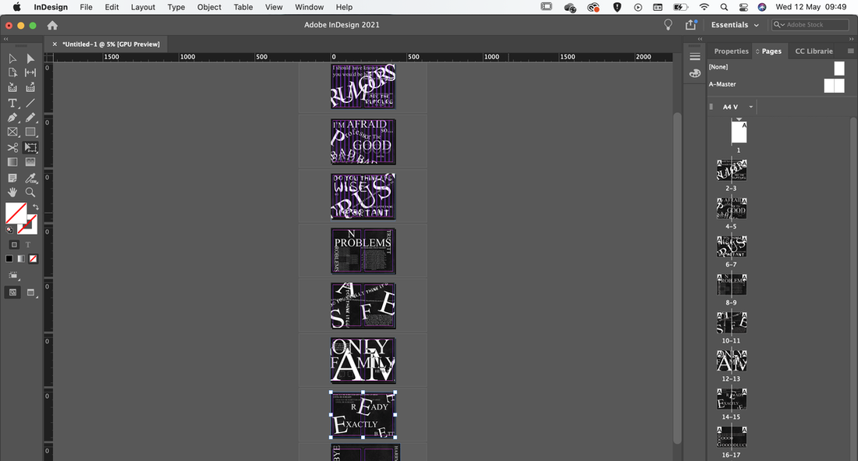The width and height of the screenshot is (858, 461).
Task: Select the Zoom tool magnifier
Action: [30, 192]
